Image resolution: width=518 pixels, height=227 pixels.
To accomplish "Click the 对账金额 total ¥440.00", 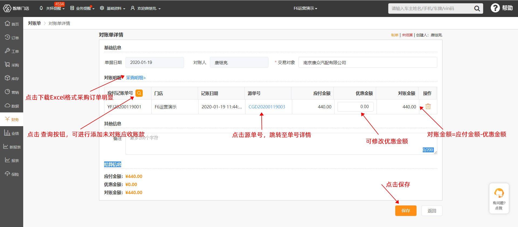I will point(134,192).
